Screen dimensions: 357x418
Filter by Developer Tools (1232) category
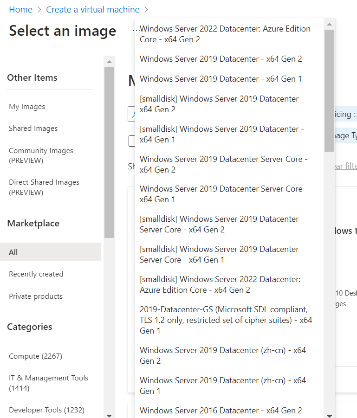(x=47, y=410)
